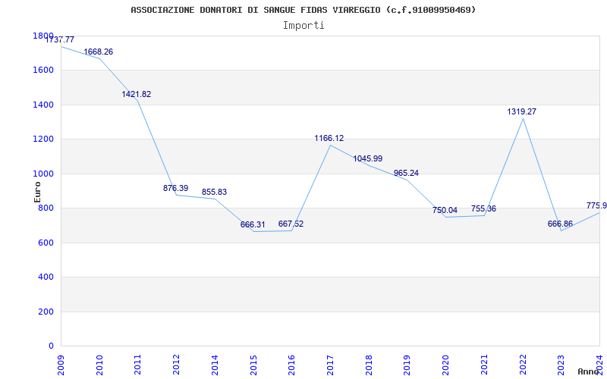The width and height of the screenshot is (607, 379).
Task: Click the chart title Associazione Donatori di Sangue
Action: [x=303, y=10]
